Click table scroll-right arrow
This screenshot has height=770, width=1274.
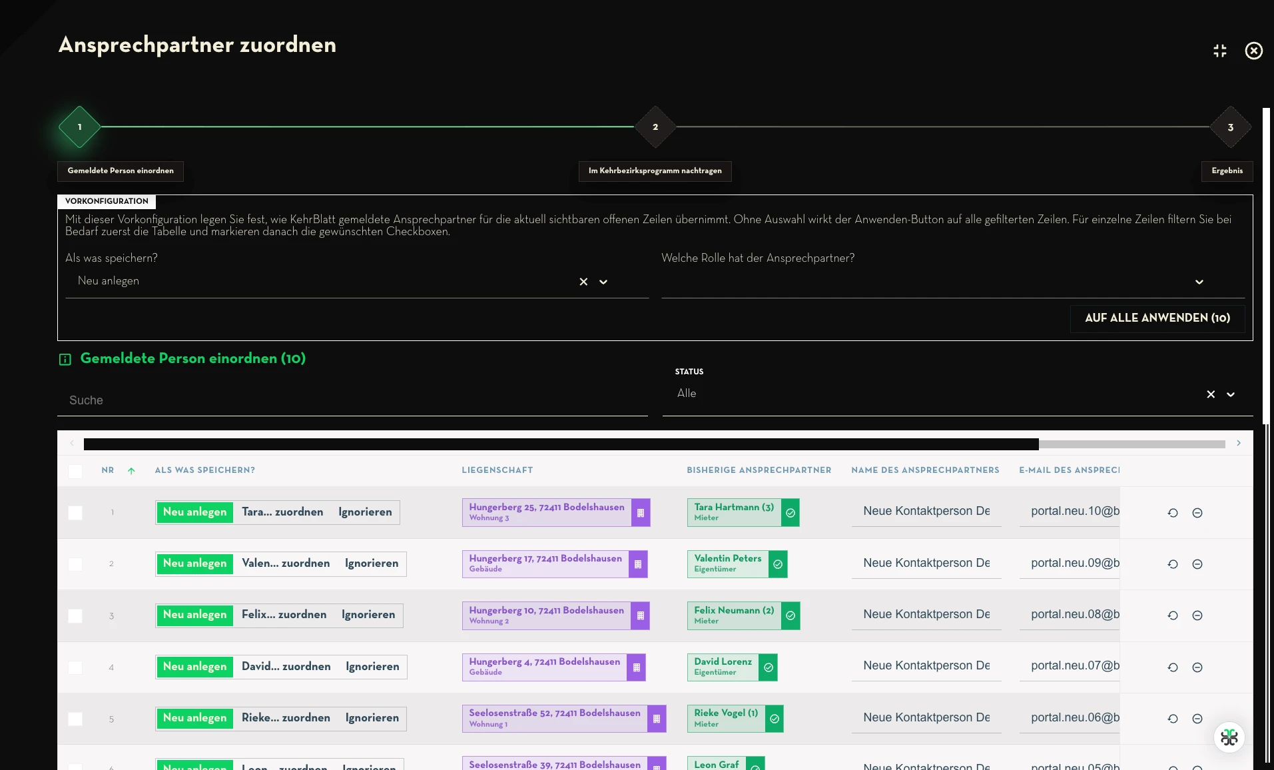pyautogui.click(x=1239, y=443)
